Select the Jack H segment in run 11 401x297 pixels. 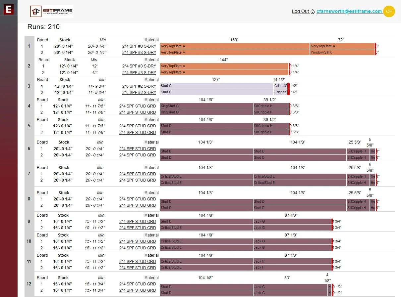point(292,261)
